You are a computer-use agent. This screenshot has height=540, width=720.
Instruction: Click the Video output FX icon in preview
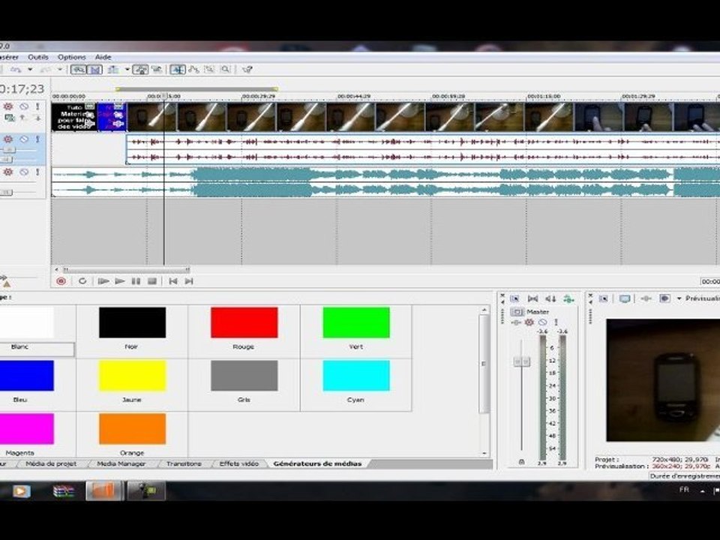646,298
